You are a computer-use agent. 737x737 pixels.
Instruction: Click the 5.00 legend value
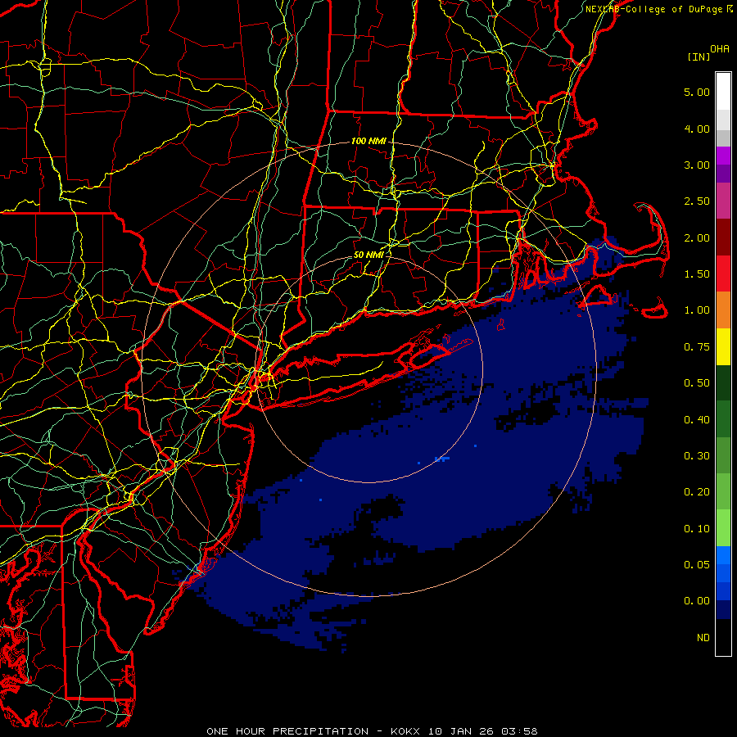click(697, 92)
